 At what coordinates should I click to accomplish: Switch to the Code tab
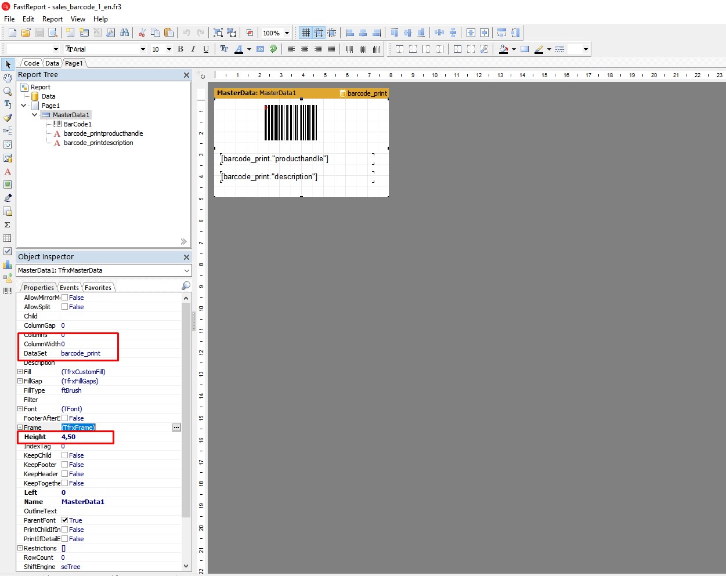click(x=31, y=63)
